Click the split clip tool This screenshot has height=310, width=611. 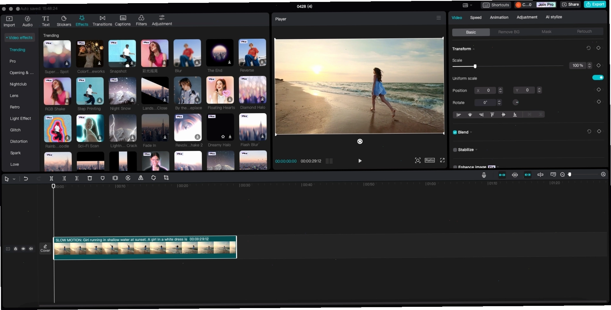click(51, 178)
